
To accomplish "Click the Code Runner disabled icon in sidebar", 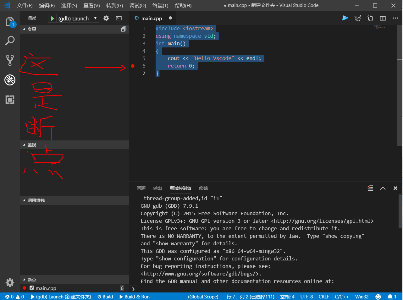I will point(9,80).
